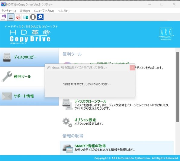Click the dialog message 情報を取得中です。しばらくお待ちください...

(x=87, y=84)
